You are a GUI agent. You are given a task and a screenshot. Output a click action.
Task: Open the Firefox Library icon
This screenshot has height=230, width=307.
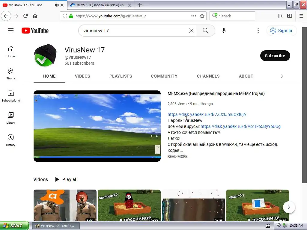[280, 16]
